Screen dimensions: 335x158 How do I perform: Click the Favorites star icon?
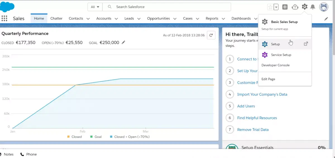point(270,7)
